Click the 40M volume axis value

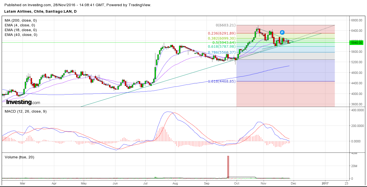(354, 153)
